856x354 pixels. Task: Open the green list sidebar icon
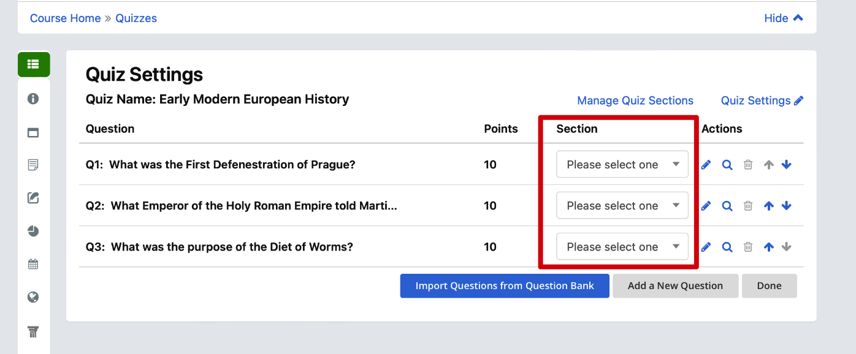[34, 64]
